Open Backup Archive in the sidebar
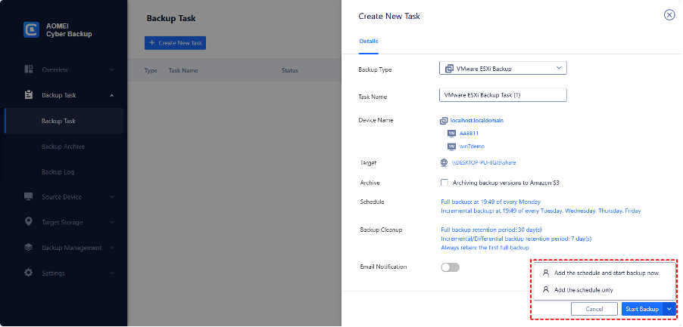The width and height of the screenshot is (683, 327). tap(64, 147)
